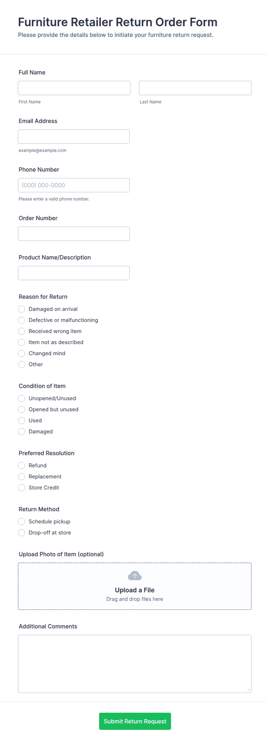Click the upload cloud icon
Image resolution: width=267 pixels, height=744 pixels.
click(x=135, y=575)
